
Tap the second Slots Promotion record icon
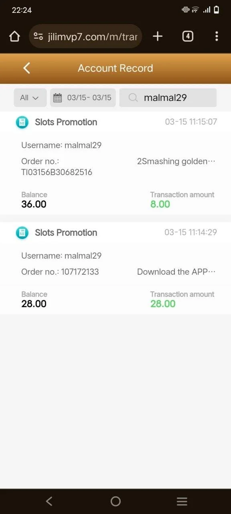[22, 233]
